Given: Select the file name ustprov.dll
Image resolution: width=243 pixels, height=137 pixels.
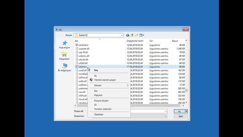Looking at the screenshot, I should (x=84, y=56).
